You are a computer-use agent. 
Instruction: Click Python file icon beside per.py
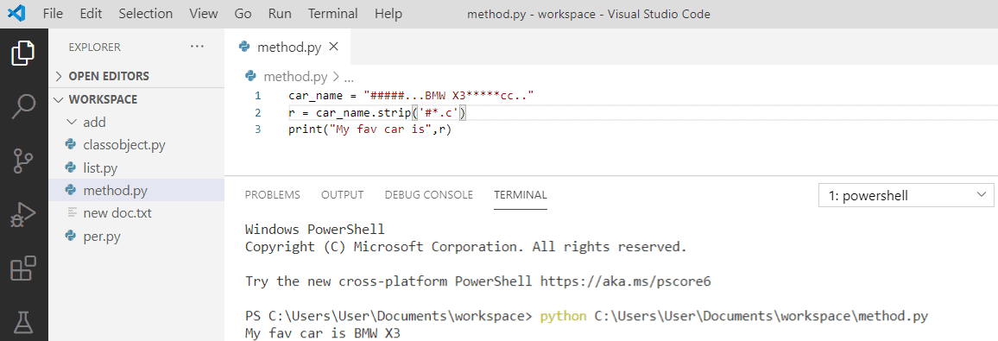point(71,237)
